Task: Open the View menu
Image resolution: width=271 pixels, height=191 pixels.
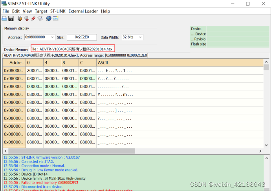Action: [27, 11]
